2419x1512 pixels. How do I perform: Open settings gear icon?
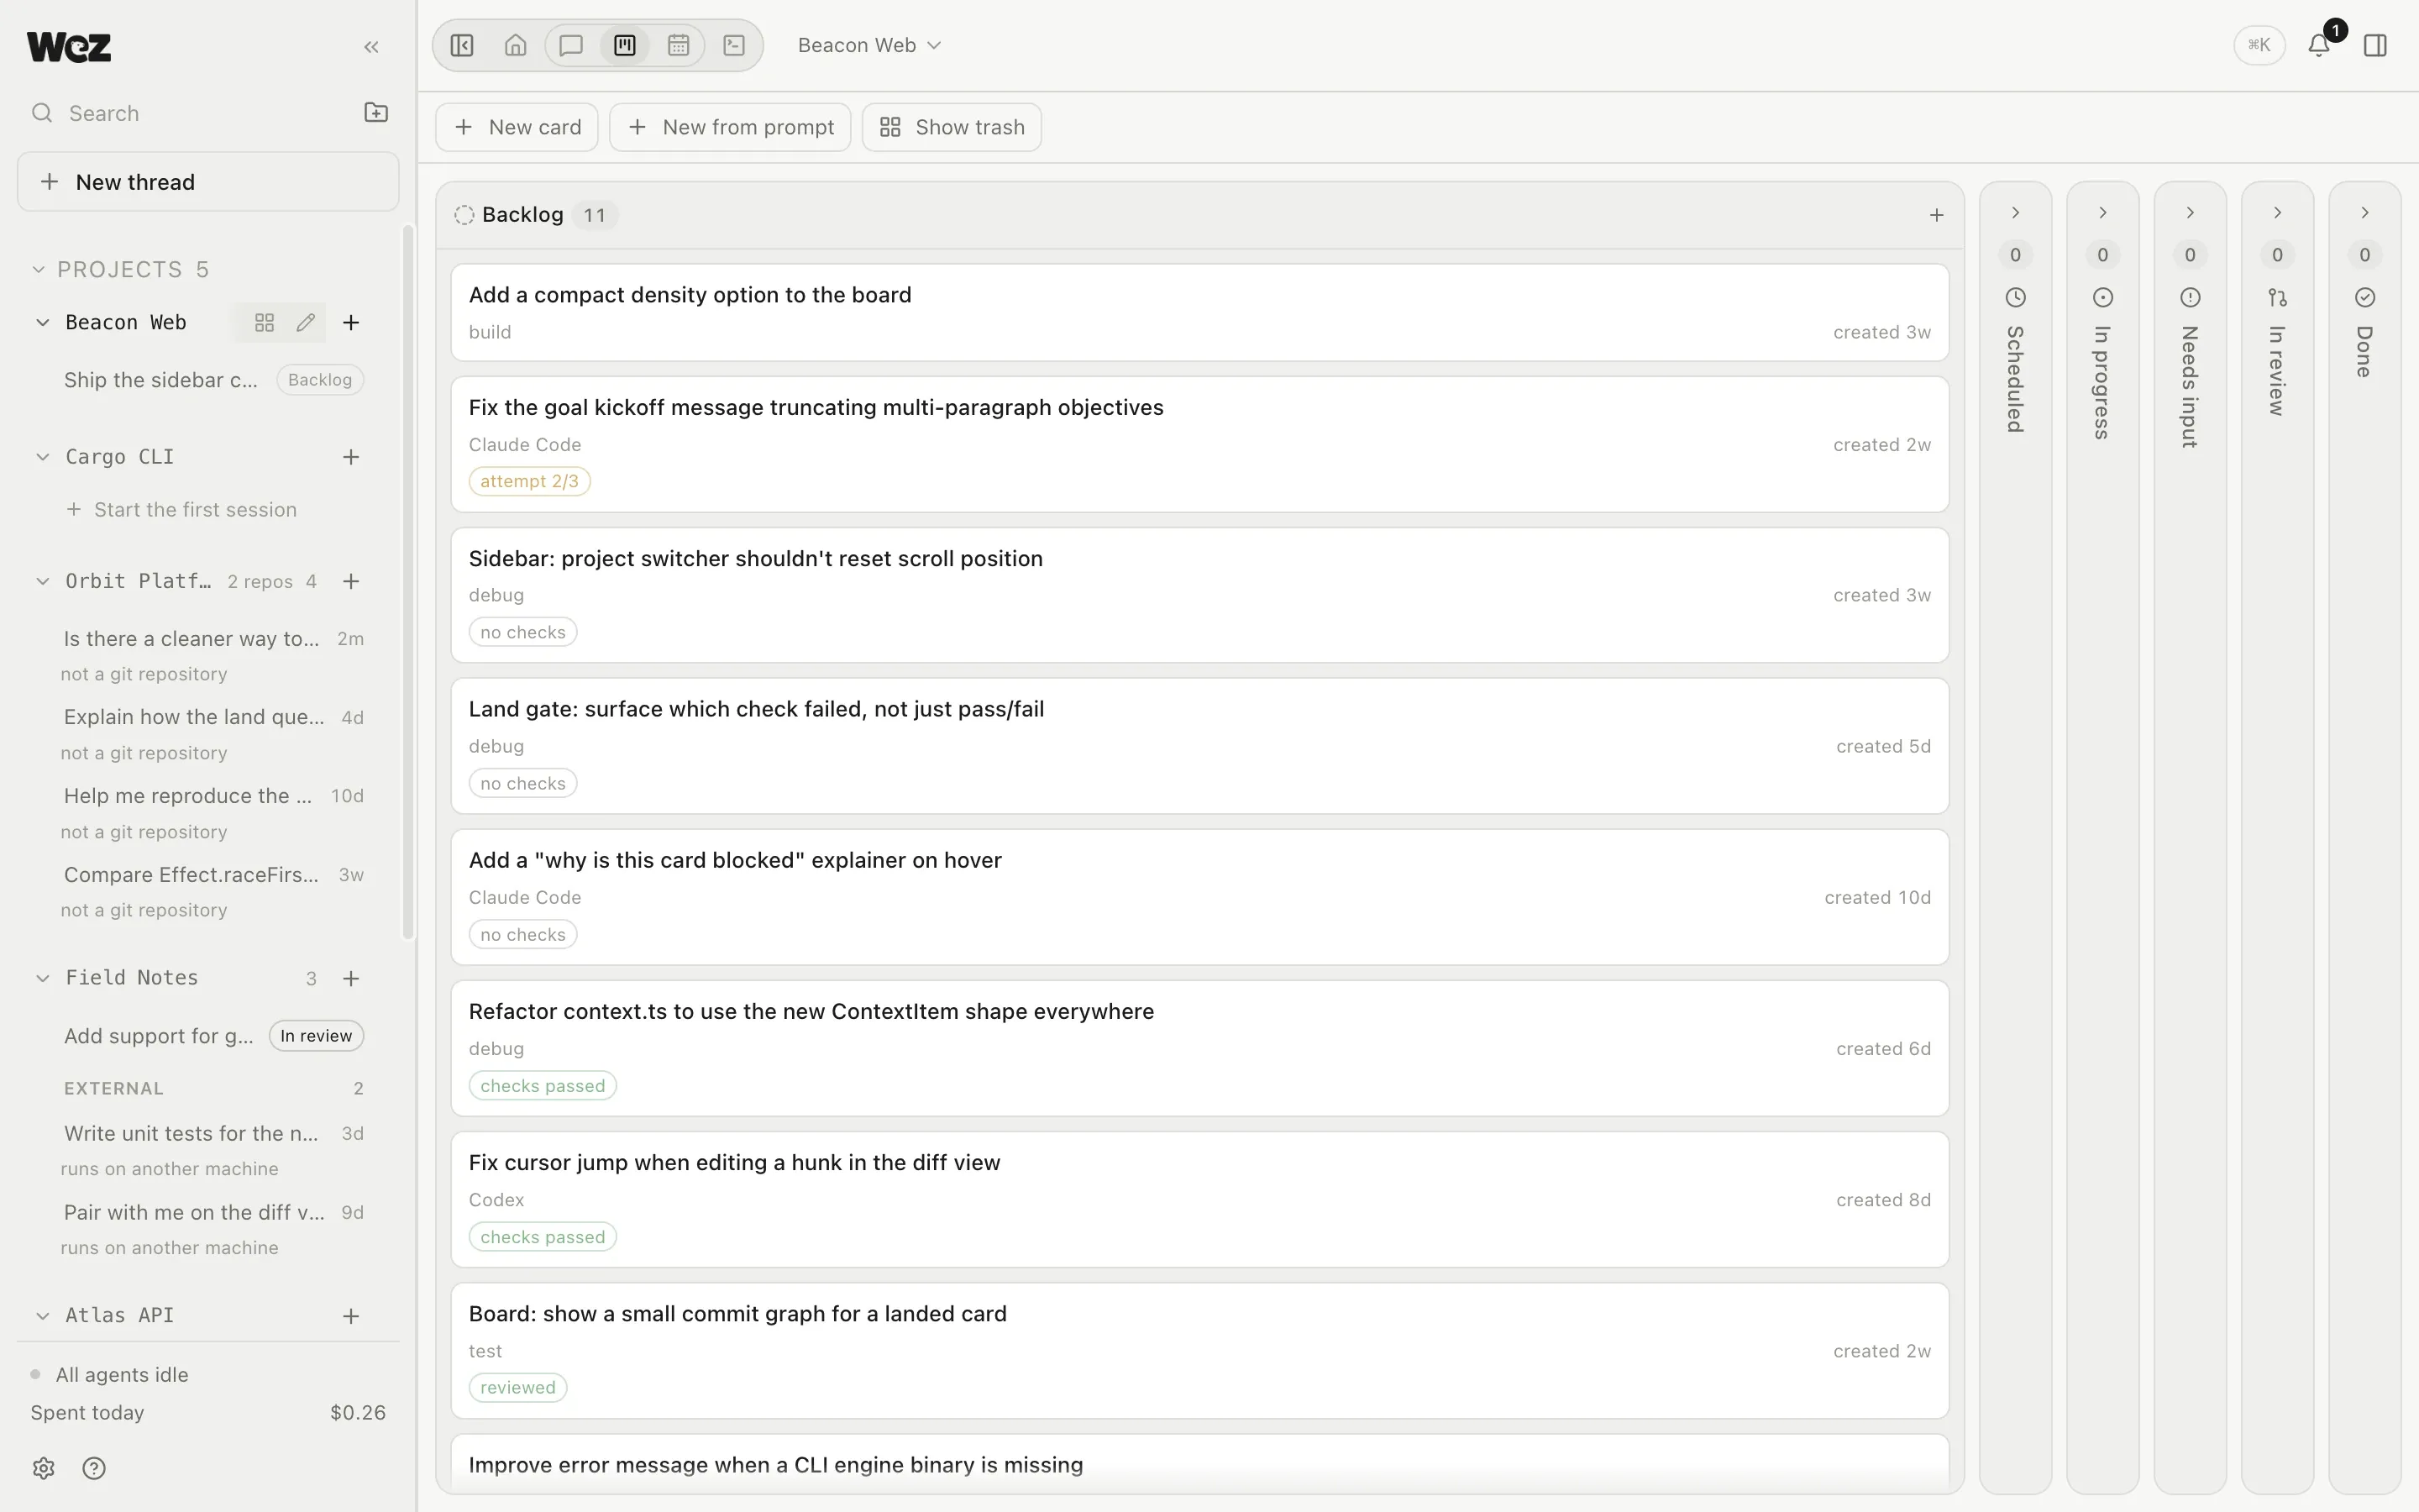coord(43,1468)
